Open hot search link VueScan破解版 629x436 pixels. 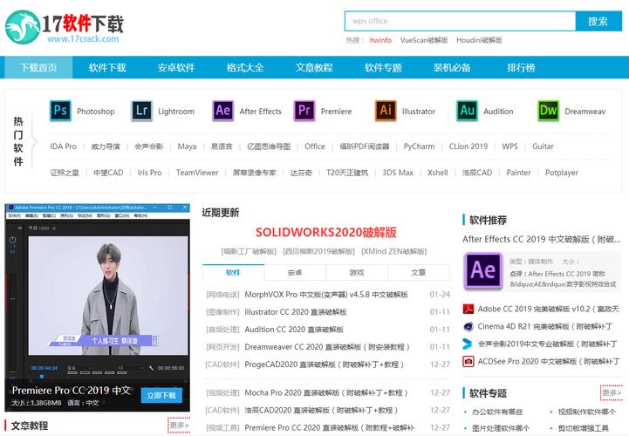[x=424, y=40]
